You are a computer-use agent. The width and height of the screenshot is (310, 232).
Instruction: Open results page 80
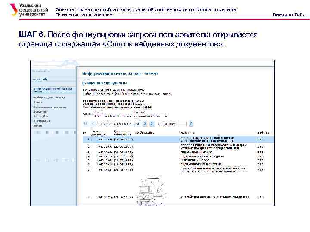tap(138, 124)
